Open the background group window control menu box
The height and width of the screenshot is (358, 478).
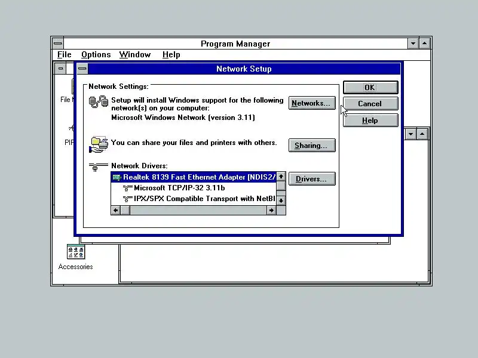60,68
